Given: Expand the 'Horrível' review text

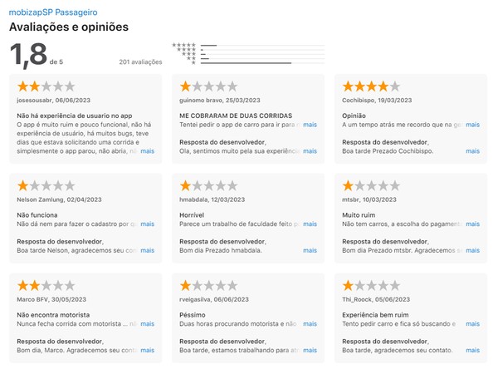Looking at the screenshot, I should [310, 224].
